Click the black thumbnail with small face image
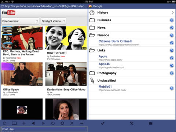 pos(22,109)
